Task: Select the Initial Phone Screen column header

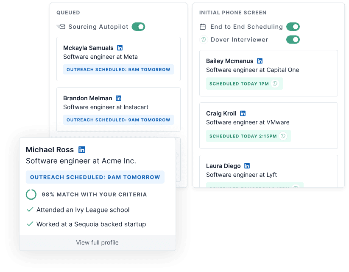Action: point(232,12)
